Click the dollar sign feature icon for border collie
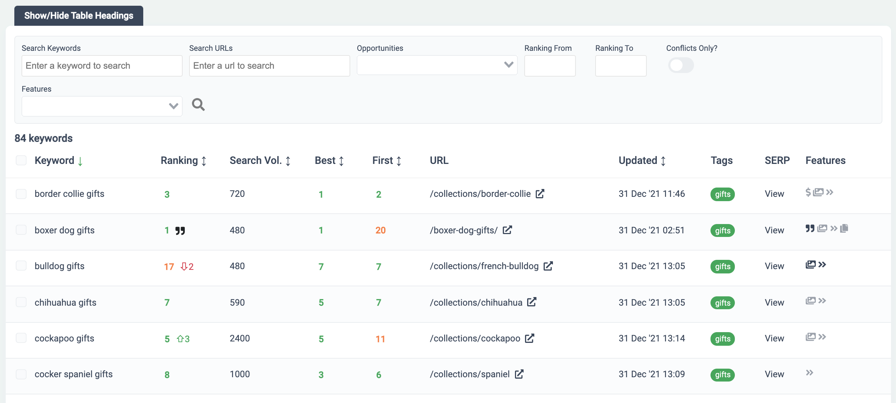 click(x=808, y=192)
